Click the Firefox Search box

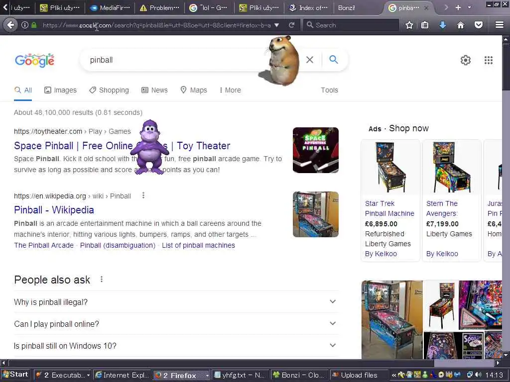click(351, 25)
